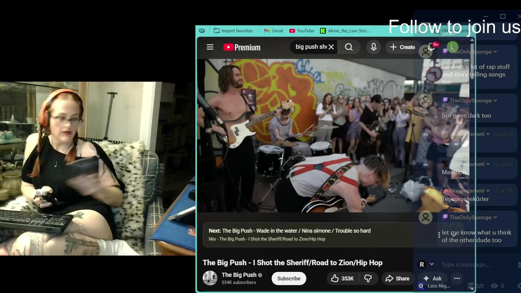
Task: Click the Create button
Action: click(x=402, y=47)
